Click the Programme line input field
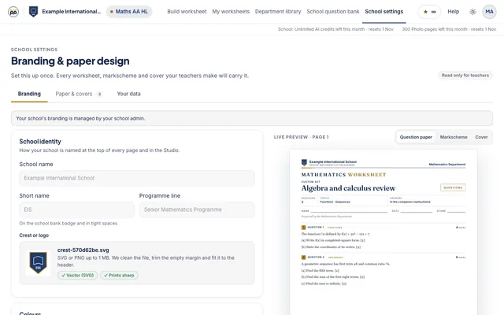The image size is (504, 315). click(197, 209)
